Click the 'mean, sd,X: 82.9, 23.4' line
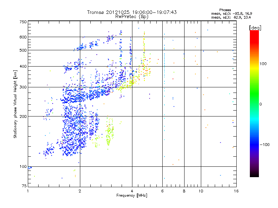The image size is (278, 208). point(231,17)
